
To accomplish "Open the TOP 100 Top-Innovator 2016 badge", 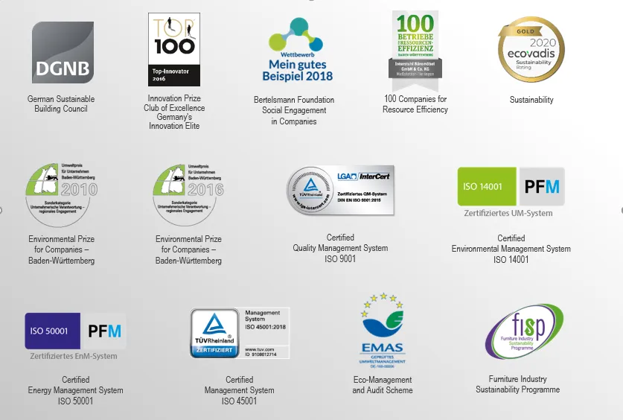I will (x=174, y=49).
